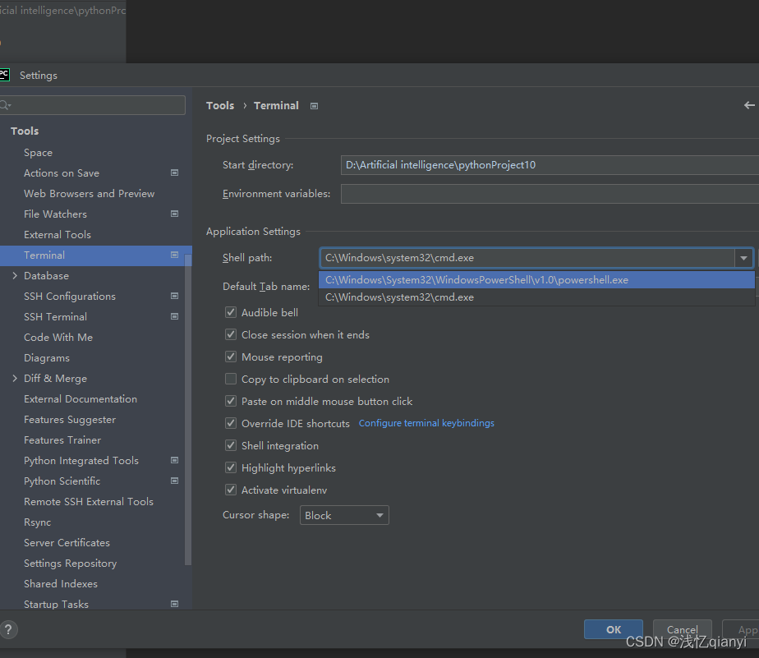This screenshot has height=658, width=759.
Task: Click the Help question mark icon
Action: point(9,629)
